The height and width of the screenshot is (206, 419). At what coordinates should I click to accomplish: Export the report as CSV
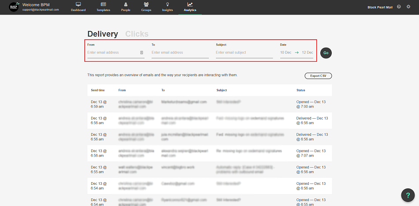tap(318, 76)
